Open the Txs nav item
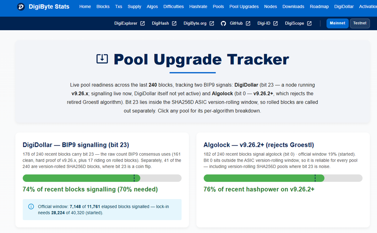The image size is (377, 233). (x=119, y=7)
